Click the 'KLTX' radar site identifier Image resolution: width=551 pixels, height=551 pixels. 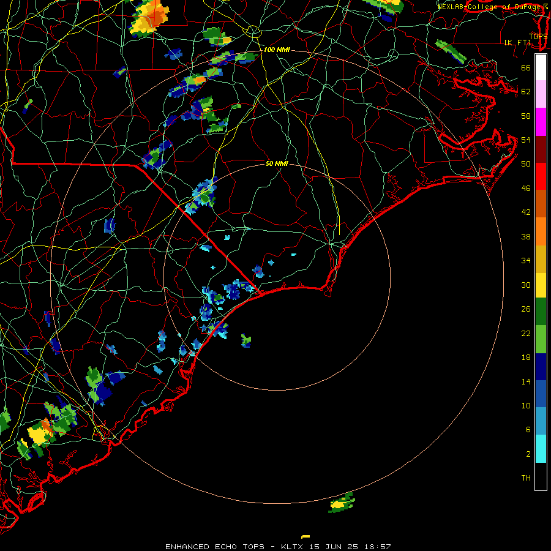(x=293, y=547)
